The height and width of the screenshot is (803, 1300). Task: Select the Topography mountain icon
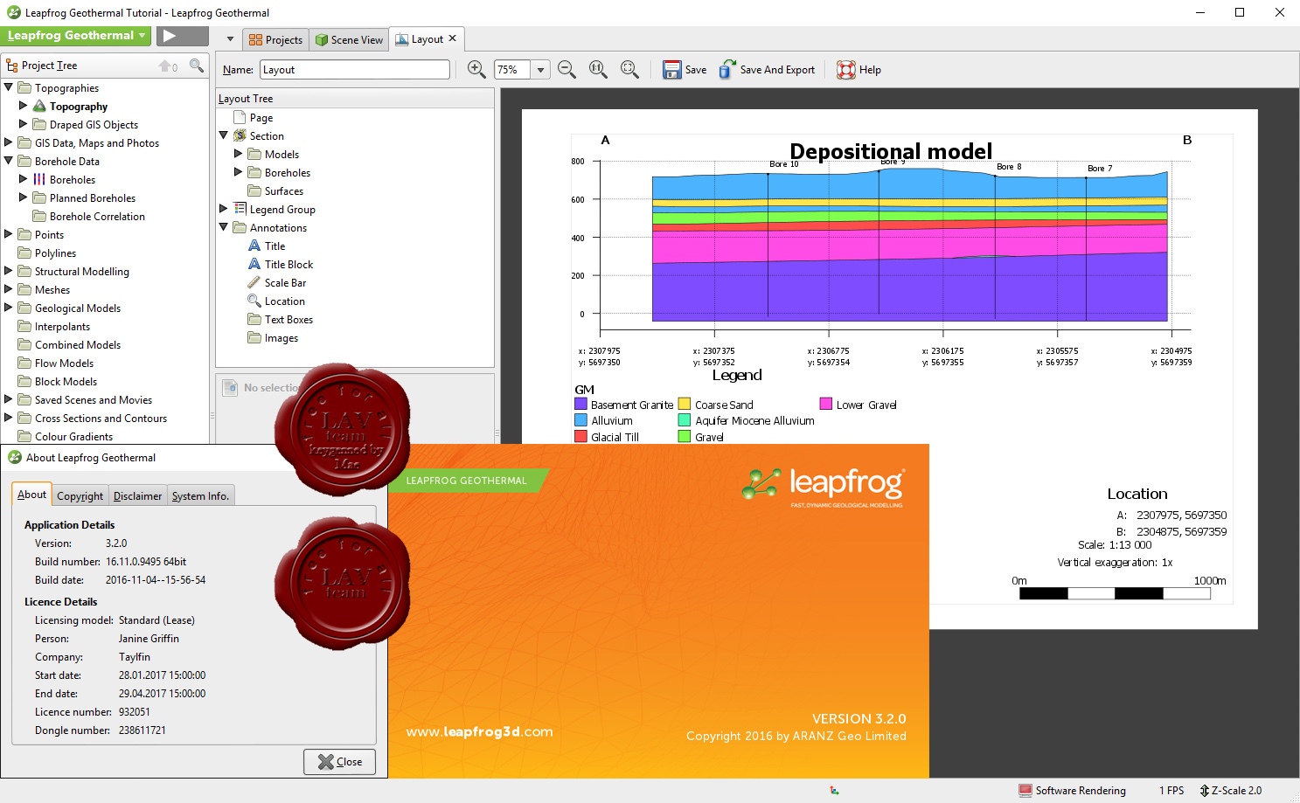click(x=39, y=106)
